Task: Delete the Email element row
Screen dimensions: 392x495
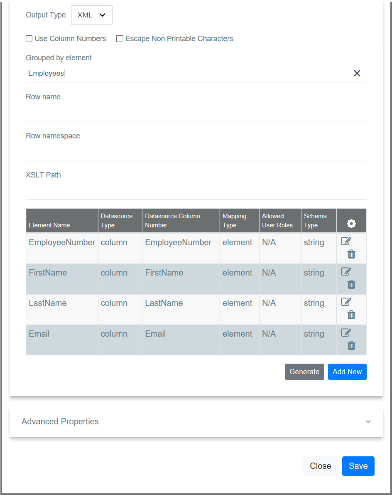Action: click(x=351, y=345)
